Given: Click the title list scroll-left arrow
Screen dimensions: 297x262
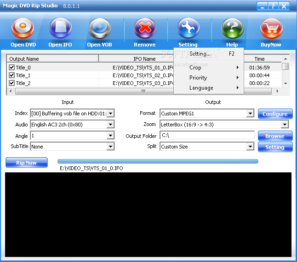Looking at the screenshot, I should tap(11, 91).
